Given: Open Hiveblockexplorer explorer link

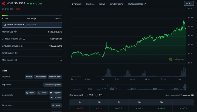Looking at the screenshot, I should [53, 85].
